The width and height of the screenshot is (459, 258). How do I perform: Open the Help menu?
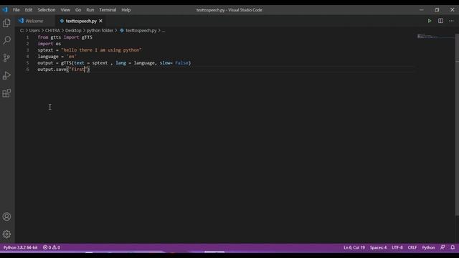coord(126,10)
